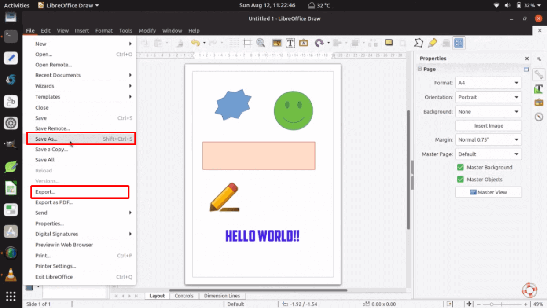Toggle the snap guides helplines icon
This screenshot has width=547, height=308.
(x=247, y=43)
